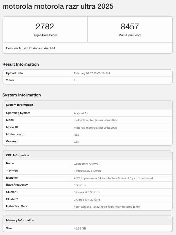The width and height of the screenshot is (176, 235).
Task: Select the date February 07 2025 03:10 AM
Action: click(92, 73)
